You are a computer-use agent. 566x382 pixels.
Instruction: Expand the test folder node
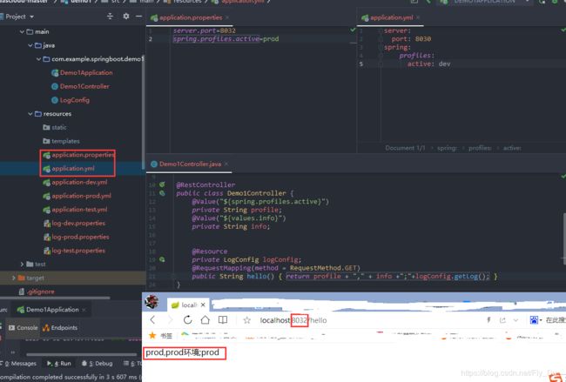point(22,264)
